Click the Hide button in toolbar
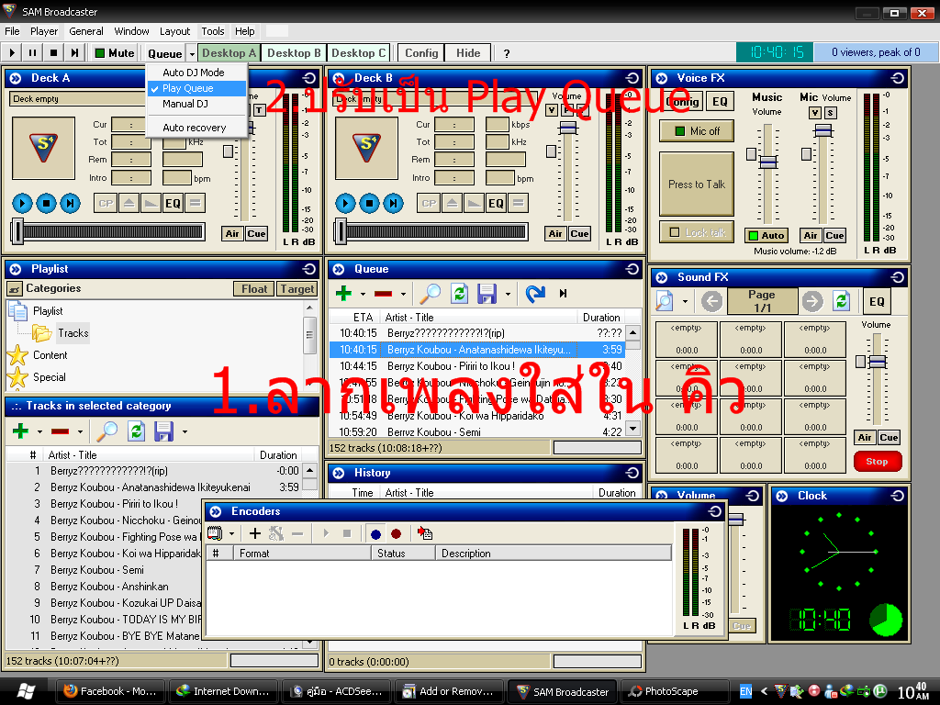Image resolution: width=940 pixels, height=705 pixels. (468, 53)
